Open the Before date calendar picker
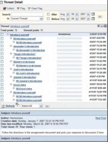The height and width of the screenshot is (142, 108). [x=93, y=19]
